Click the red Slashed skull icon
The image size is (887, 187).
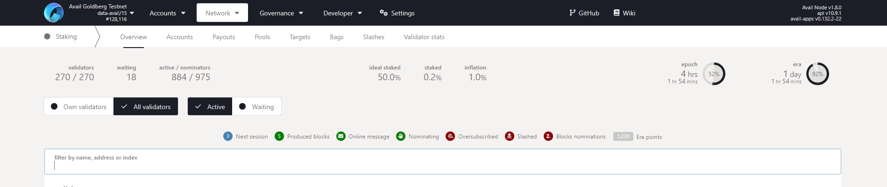click(x=510, y=136)
